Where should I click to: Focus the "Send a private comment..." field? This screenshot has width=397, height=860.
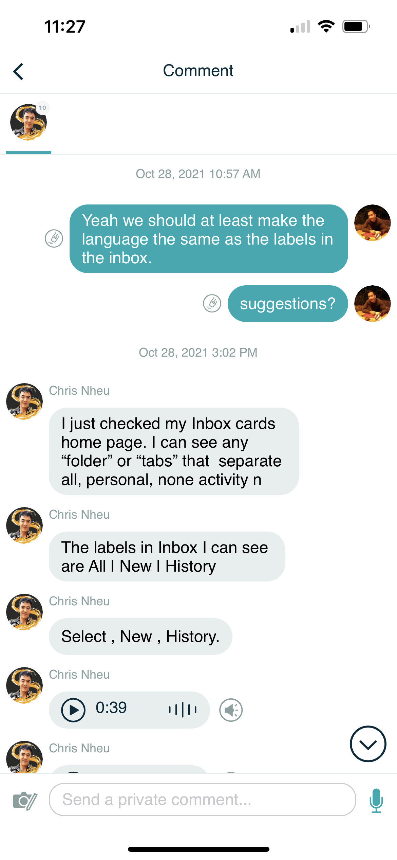[x=202, y=800]
